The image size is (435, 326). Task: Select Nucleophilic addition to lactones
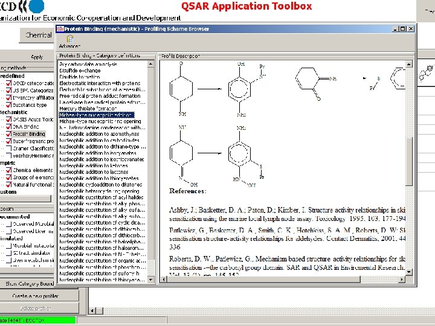coord(94,172)
